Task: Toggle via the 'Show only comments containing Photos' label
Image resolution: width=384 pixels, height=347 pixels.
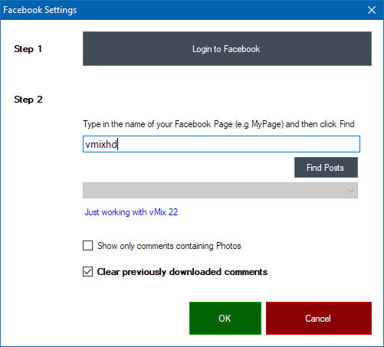Action: 169,246
